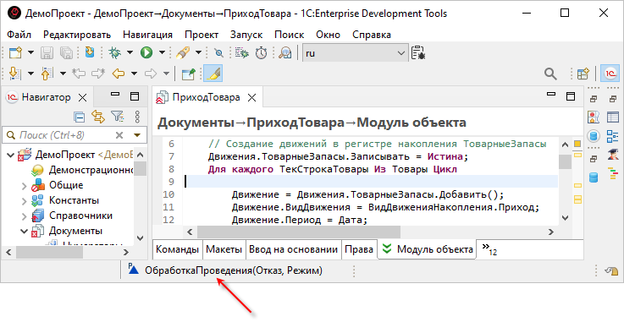Select the Модуль объекта tab

[427, 249]
